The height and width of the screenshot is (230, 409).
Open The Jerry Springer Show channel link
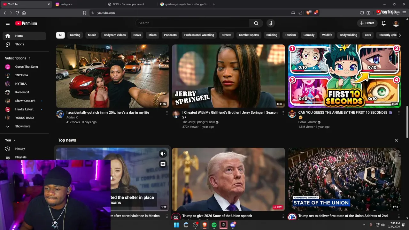[x=198, y=122]
